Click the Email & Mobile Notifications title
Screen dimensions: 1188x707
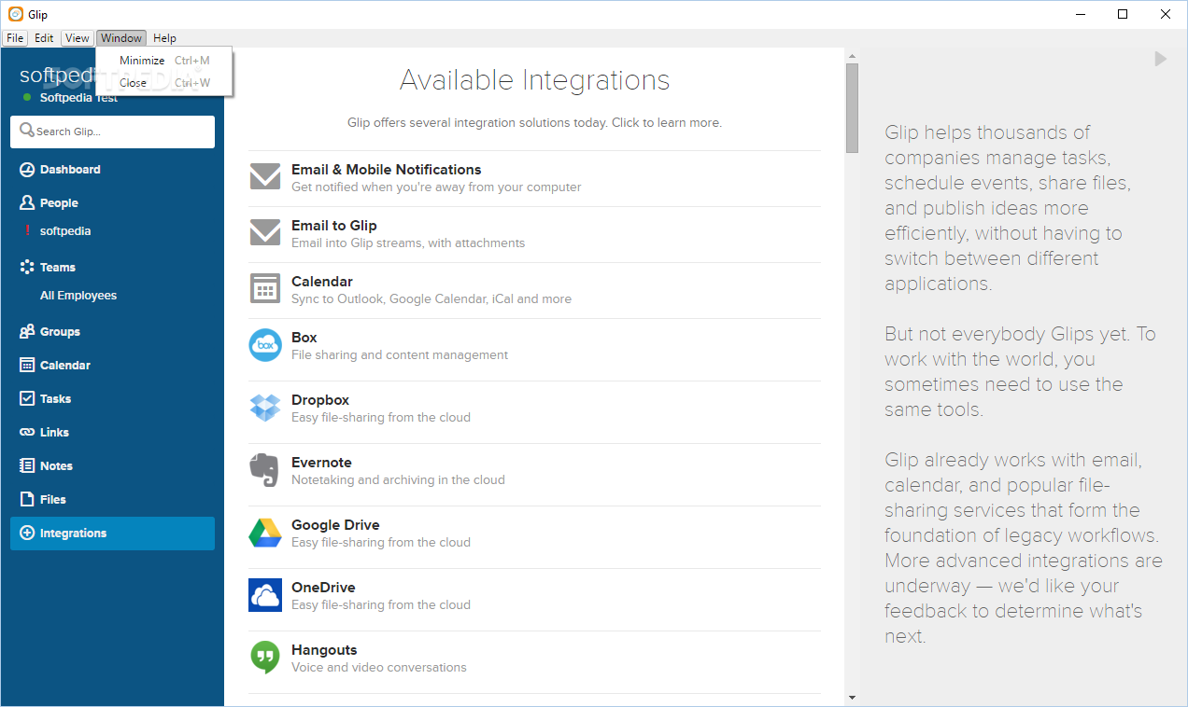pyautogui.click(x=387, y=170)
